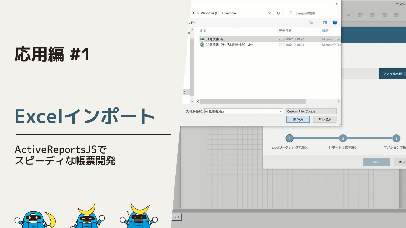The image size is (406, 228).
Task: Refresh the Sample folder listing
Action: 278,13
